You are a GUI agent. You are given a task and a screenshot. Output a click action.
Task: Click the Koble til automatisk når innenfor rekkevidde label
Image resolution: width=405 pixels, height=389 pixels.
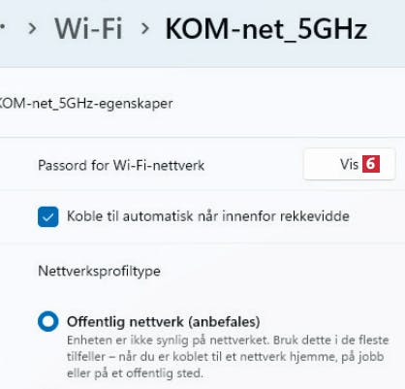pos(208,216)
